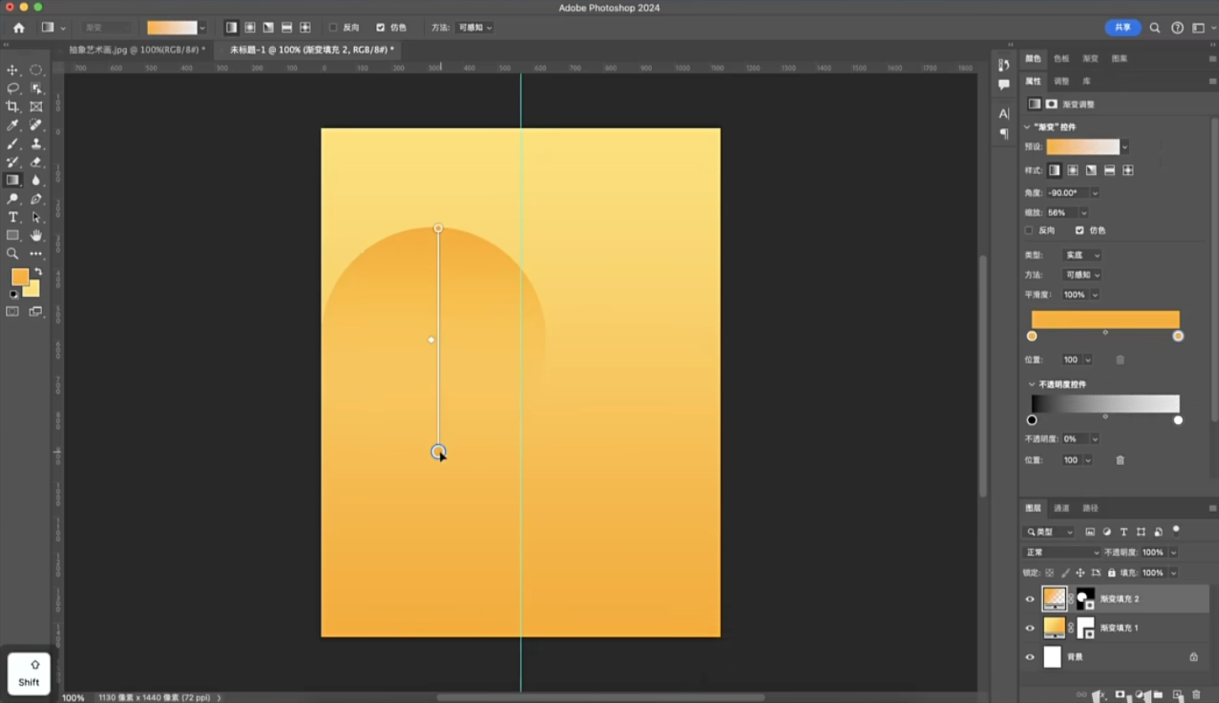Click the 角度 input field
1219x703 pixels.
[1068, 193]
